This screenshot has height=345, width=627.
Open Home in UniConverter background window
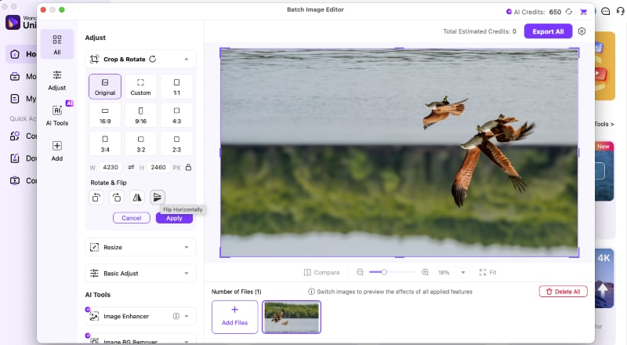[x=22, y=54]
